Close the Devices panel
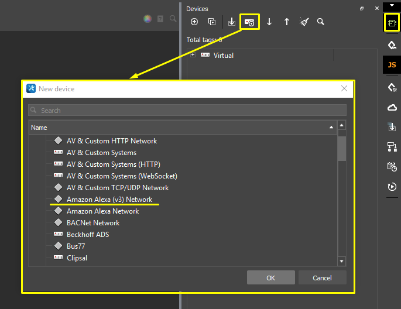This screenshot has height=309, width=401. pos(376,8)
